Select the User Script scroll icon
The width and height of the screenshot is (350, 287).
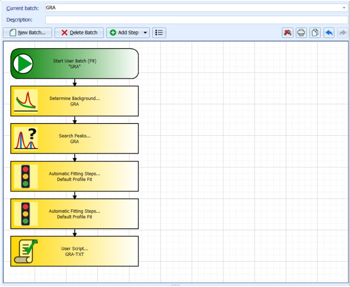26,251
